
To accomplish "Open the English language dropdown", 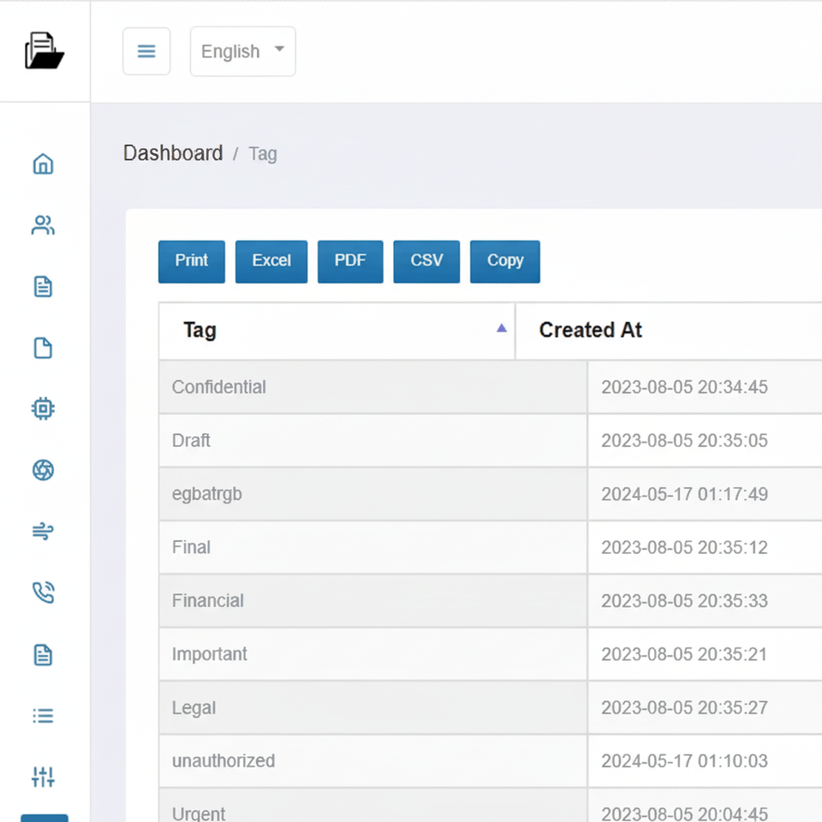I will pyautogui.click(x=242, y=51).
